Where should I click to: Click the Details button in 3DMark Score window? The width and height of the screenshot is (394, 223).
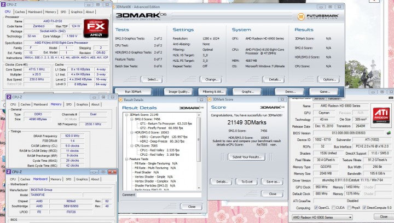221,181
